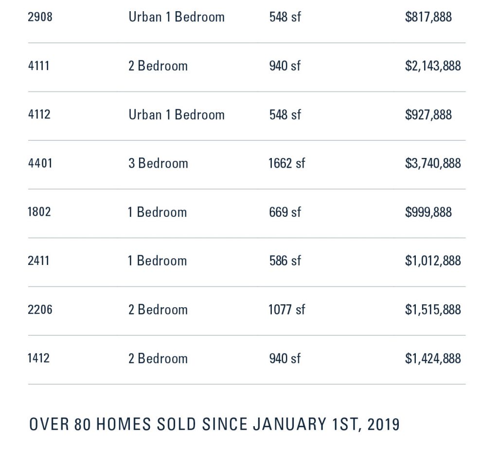Click unit number 2206
498x471 pixels.
tap(40, 310)
